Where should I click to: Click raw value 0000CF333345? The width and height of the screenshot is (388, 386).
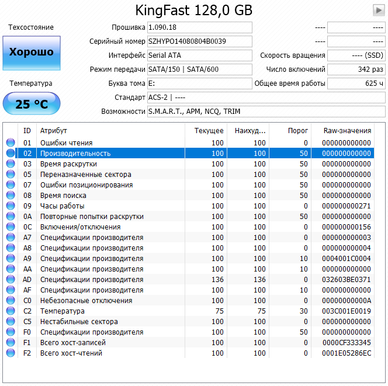[x=347, y=342]
